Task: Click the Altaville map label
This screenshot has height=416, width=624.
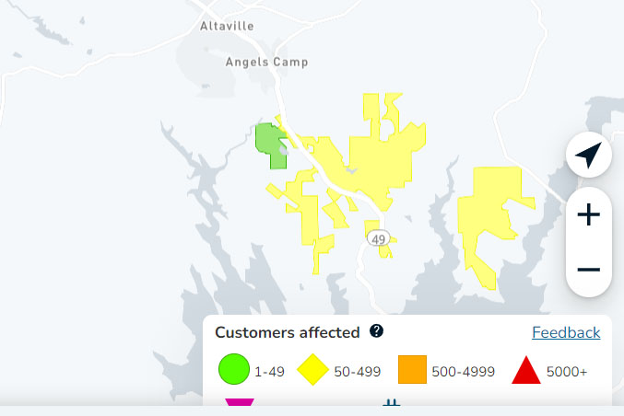Action: pos(227,26)
